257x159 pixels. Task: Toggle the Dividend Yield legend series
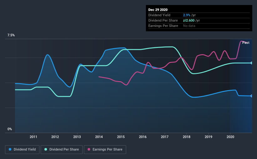click(x=22, y=150)
